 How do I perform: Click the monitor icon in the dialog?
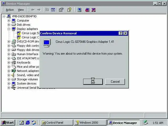[47, 43]
